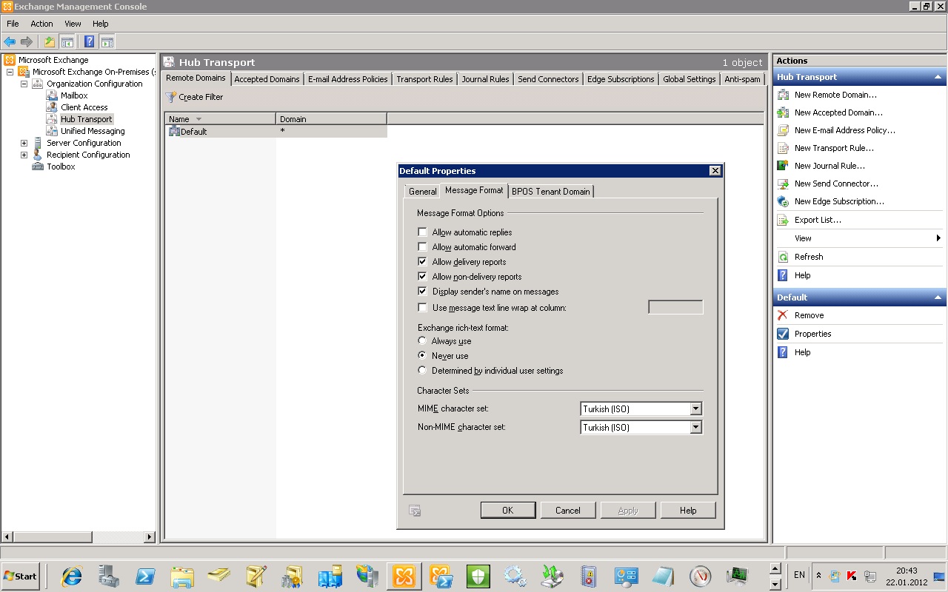Click the Export List icon
This screenshot has height=592, width=948.
click(783, 220)
